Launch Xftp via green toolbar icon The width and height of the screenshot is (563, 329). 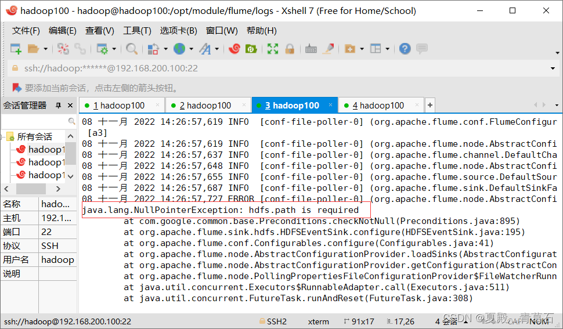click(x=251, y=48)
